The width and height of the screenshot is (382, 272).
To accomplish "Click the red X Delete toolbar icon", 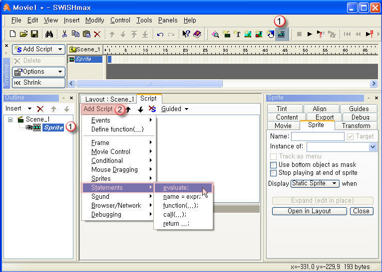I will tap(97, 34).
